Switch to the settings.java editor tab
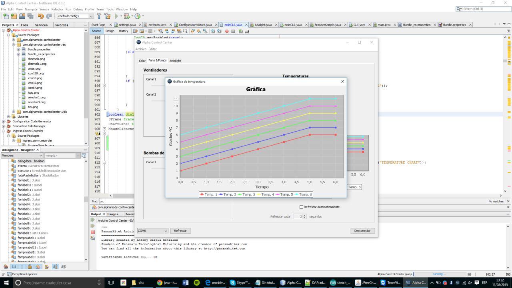512x288 pixels. click(x=127, y=25)
